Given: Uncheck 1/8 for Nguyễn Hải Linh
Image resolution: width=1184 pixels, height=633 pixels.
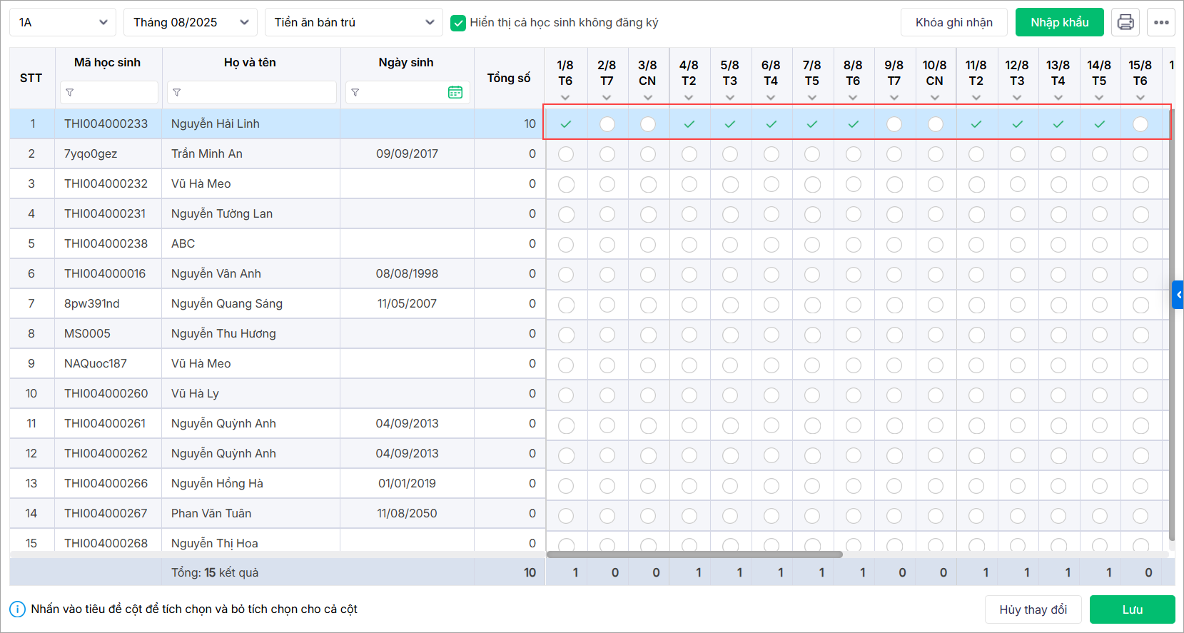Looking at the screenshot, I should pyautogui.click(x=566, y=124).
